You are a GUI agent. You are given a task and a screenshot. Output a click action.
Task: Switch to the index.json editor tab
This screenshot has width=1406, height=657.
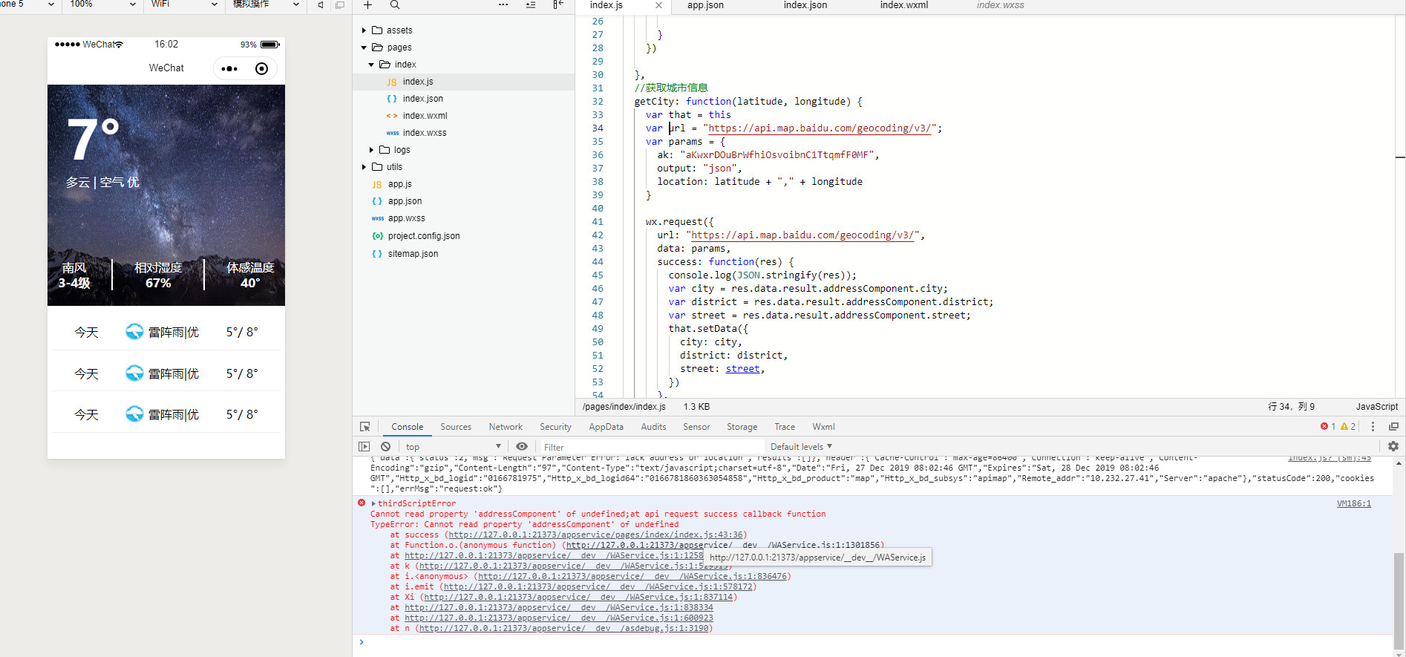point(805,5)
